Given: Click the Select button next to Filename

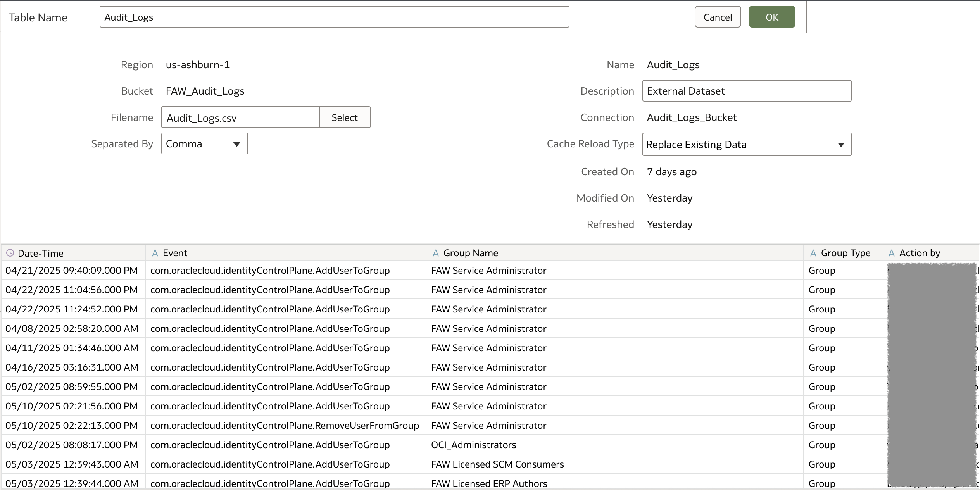Looking at the screenshot, I should point(345,117).
